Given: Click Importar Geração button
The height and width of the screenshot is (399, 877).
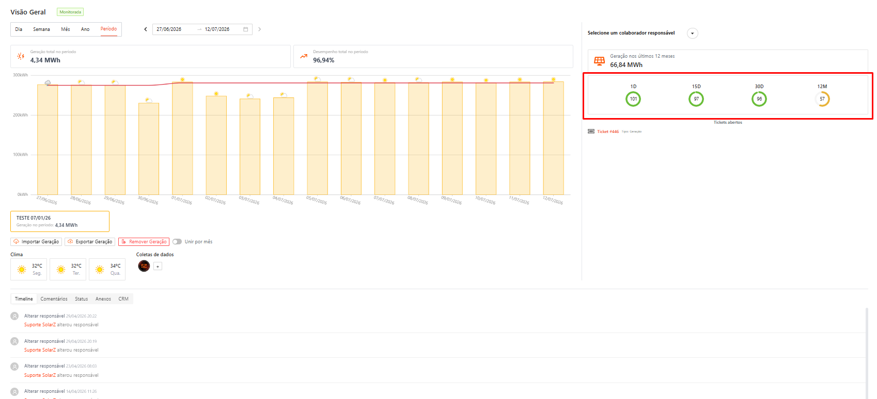Looking at the screenshot, I should (36, 242).
